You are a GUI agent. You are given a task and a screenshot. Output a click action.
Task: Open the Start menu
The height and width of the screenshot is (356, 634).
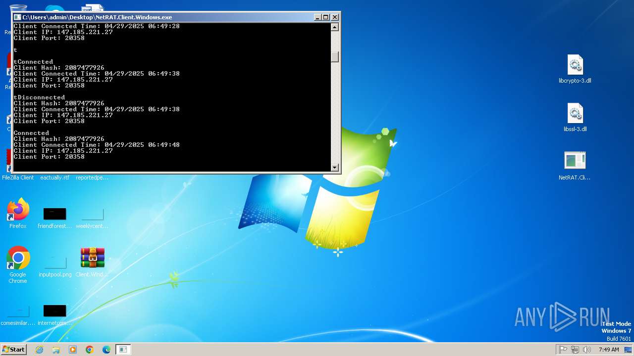click(x=13, y=350)
